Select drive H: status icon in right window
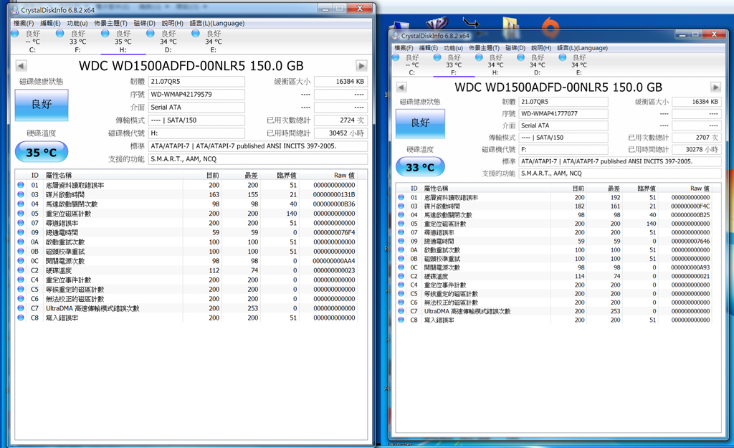This screenshot has width=734, height=448. (478, 57)
